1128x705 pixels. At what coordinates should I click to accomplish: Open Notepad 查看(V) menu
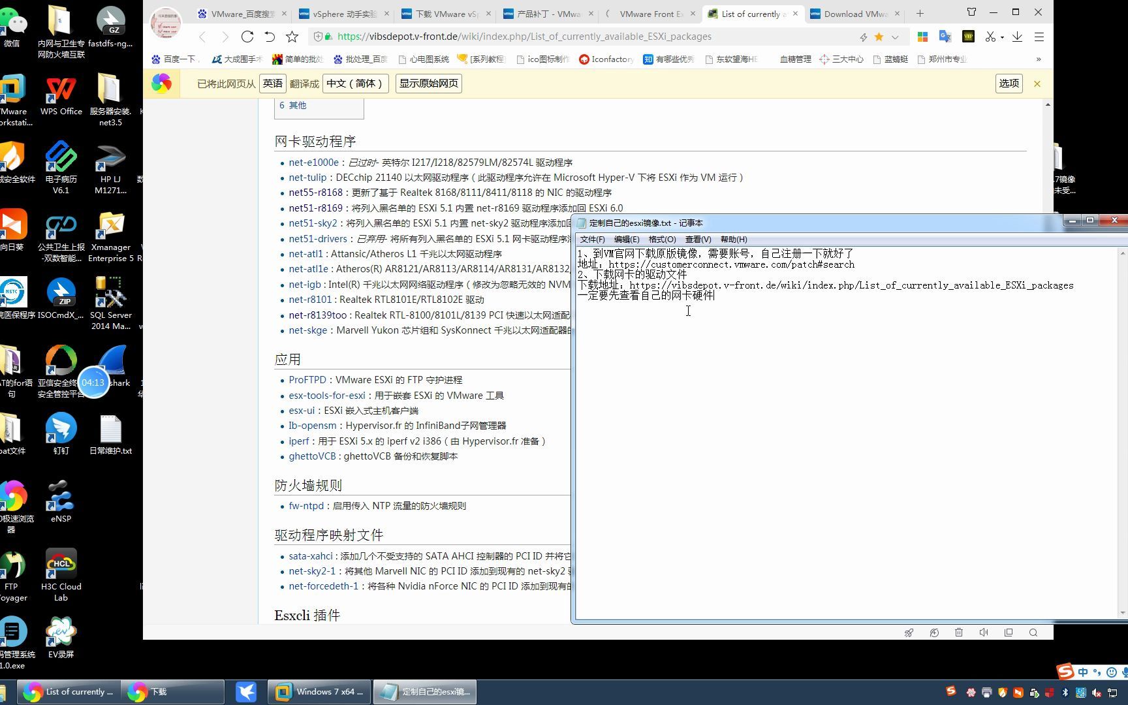point(698,240)
